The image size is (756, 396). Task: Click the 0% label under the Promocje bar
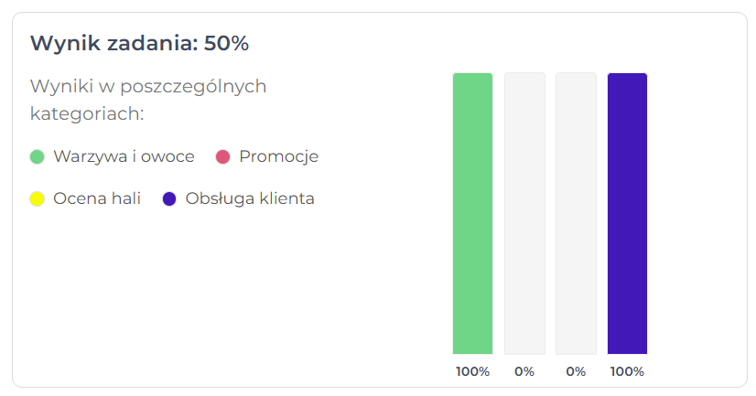pos(524,371)
